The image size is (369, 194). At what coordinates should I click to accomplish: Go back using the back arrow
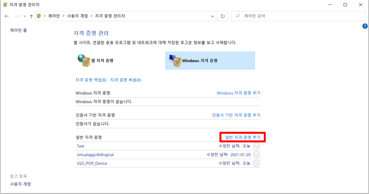point(7,16)
